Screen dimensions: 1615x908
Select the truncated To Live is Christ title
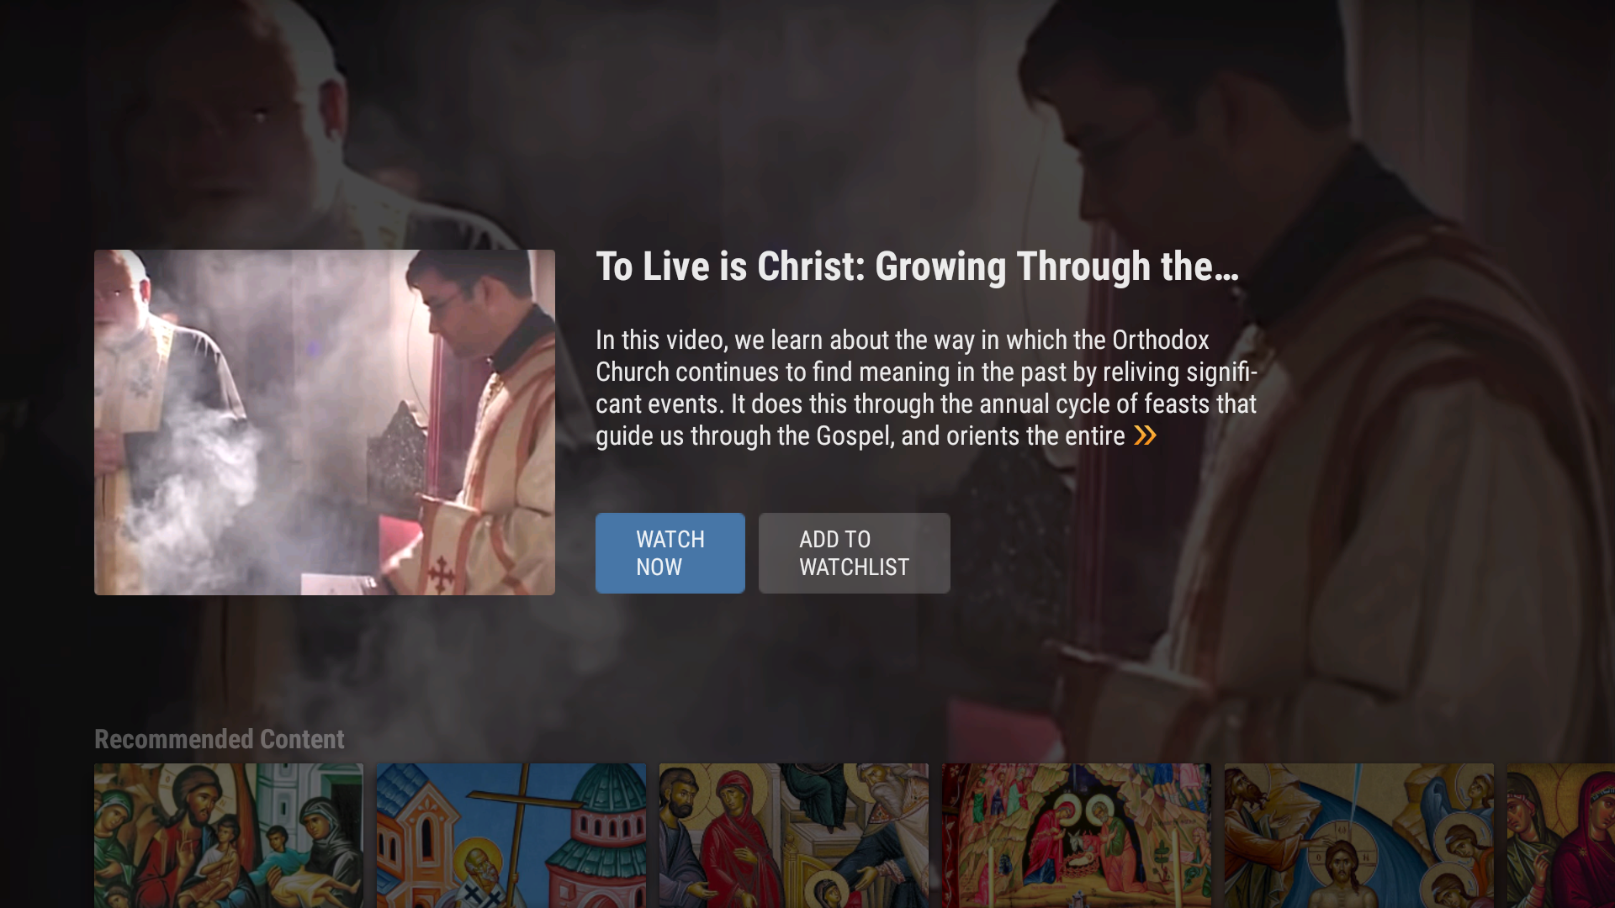coord(917,267)
